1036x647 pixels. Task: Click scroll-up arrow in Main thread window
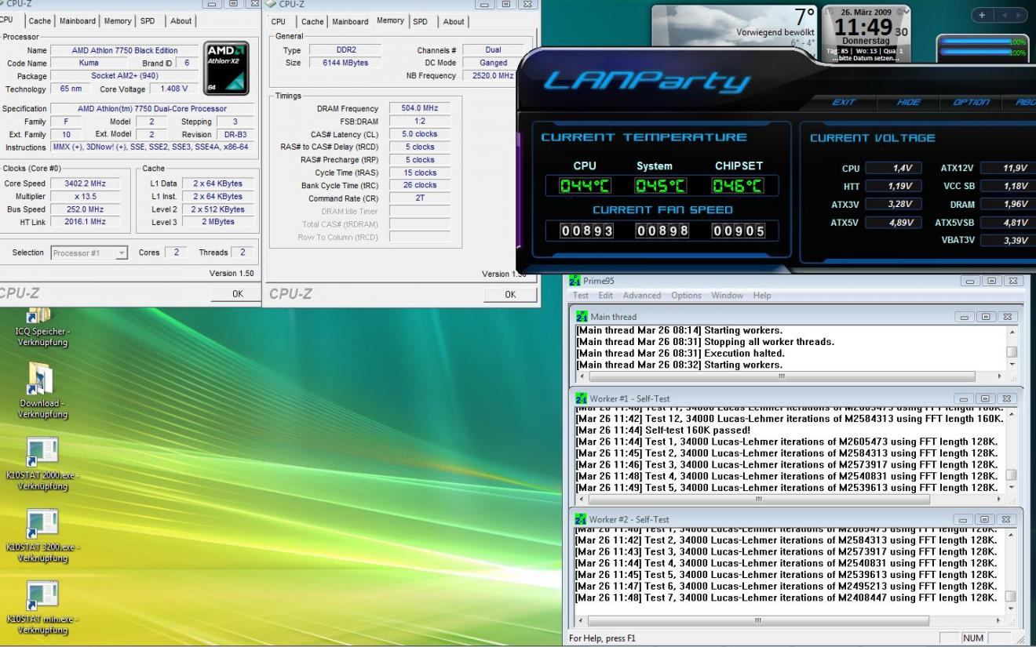(1012, 331)
